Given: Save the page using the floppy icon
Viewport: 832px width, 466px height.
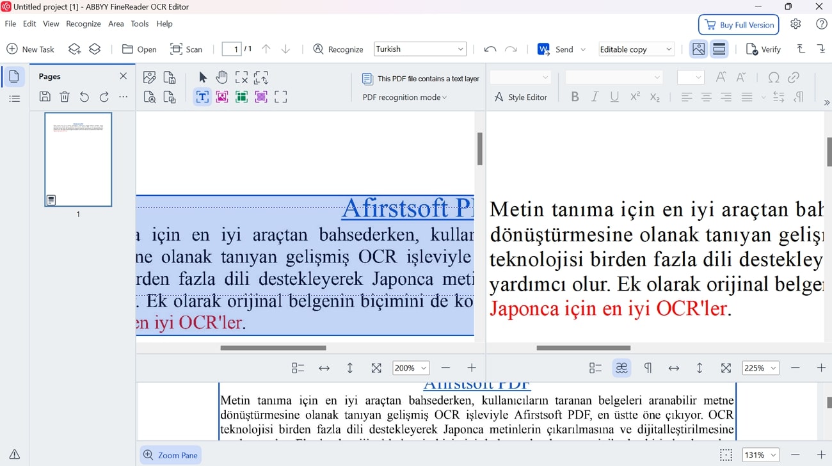Looking at the screenshot, I should click(x=45, y=97).
